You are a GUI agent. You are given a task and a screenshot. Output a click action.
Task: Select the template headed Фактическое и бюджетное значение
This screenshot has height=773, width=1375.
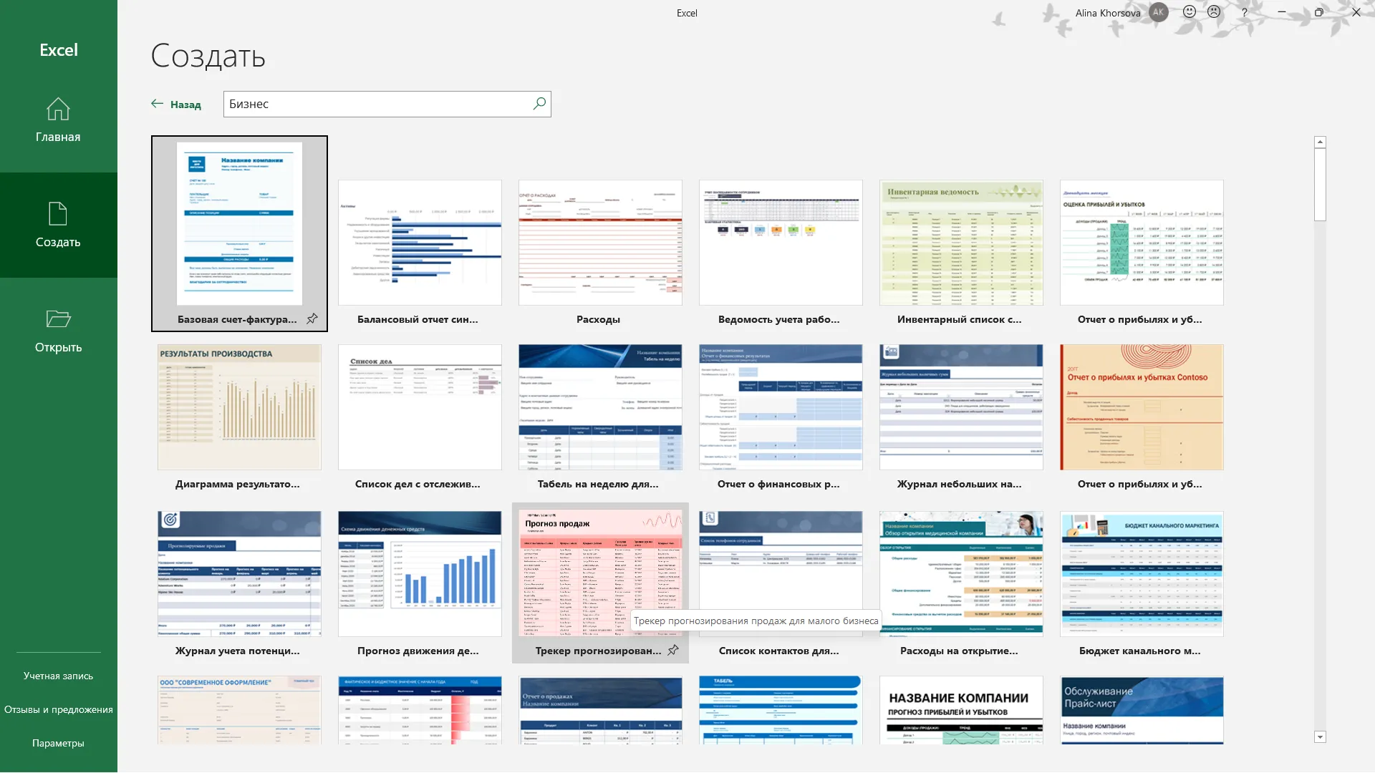click(420, 710)
